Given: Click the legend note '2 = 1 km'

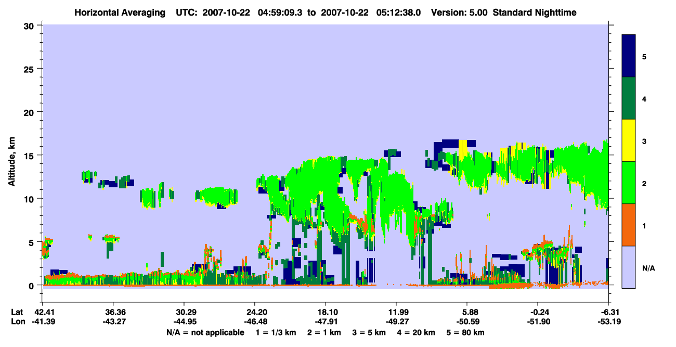Looking at the screenshot, I should (324, 332).
